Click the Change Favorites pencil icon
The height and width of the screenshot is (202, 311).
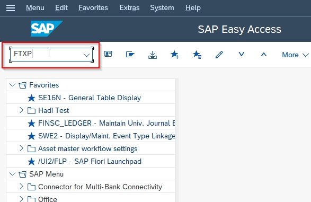[219, 55]
